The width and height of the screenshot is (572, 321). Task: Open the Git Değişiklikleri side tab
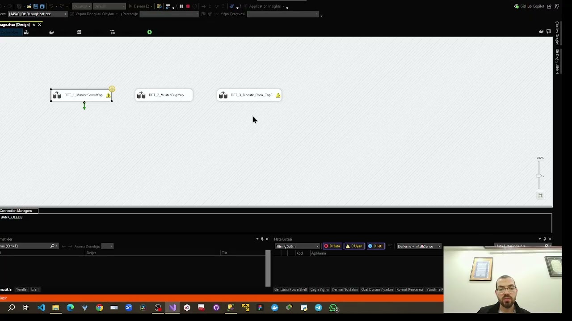[x=557, y=61]
